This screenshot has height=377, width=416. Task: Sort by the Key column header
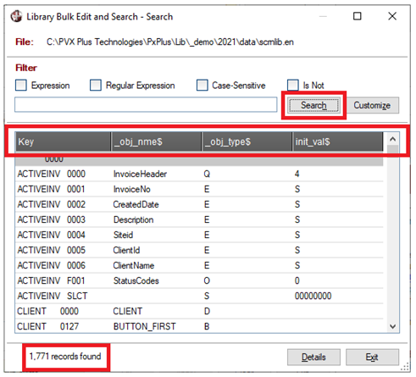(x=63, y=141)
